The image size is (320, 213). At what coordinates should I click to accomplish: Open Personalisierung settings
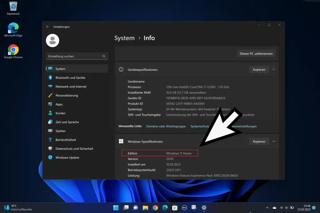point(77,95)
